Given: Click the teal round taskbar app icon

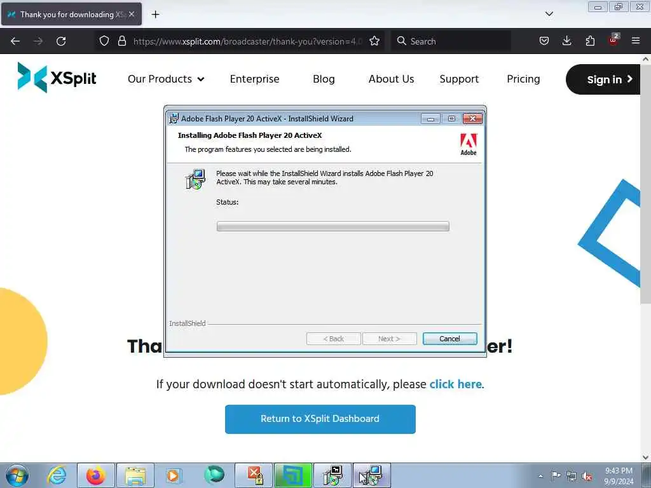Looking at the screenshot, I should [x=214, y=475].
